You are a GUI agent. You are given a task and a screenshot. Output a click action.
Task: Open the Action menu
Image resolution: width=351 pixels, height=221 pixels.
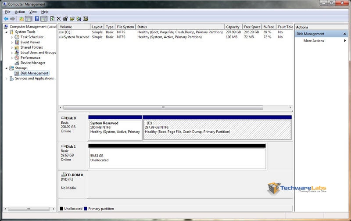click(20, 12)
